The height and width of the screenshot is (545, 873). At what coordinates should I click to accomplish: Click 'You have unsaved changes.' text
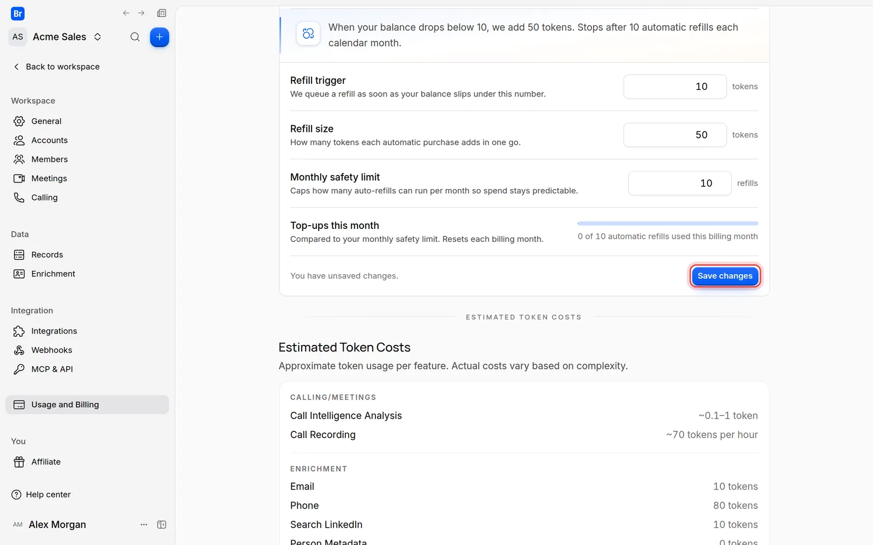click(x=344, y=276)
